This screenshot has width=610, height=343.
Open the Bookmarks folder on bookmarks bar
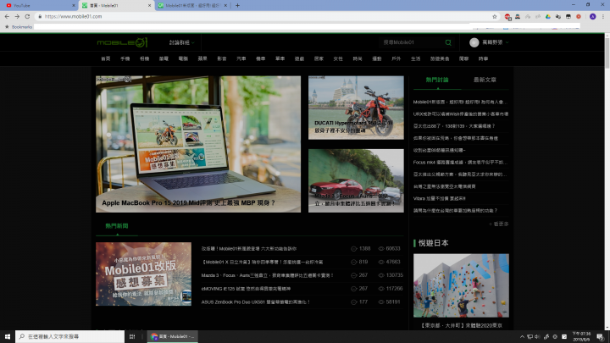pyautogui.click(x=19, y=27)
